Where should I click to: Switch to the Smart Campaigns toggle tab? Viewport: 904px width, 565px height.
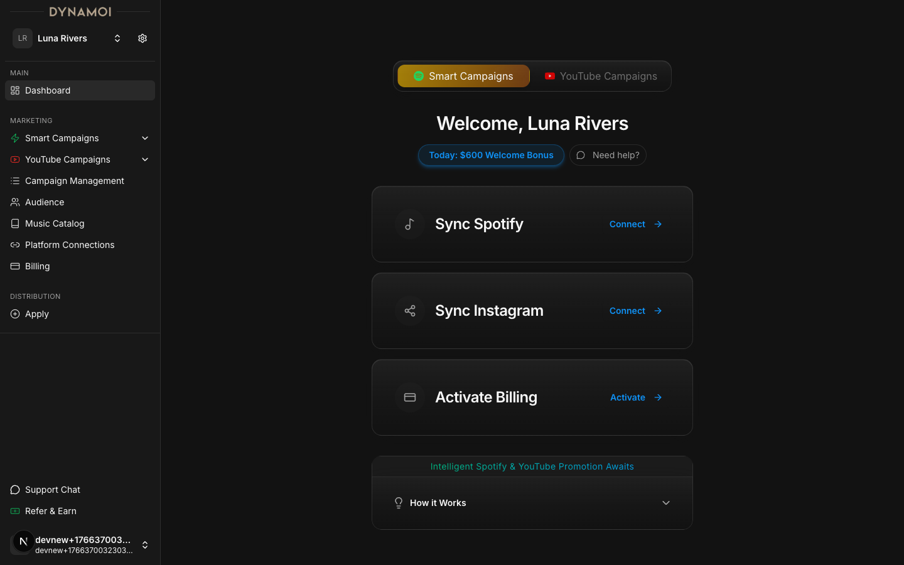pos(464,76)
